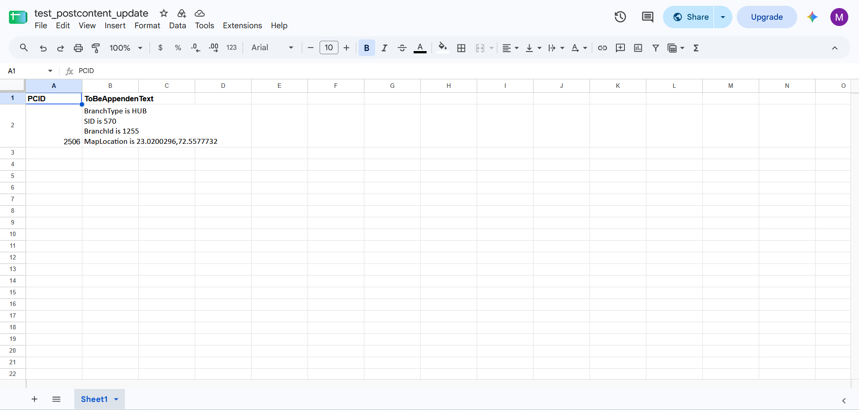Format as percent
The width and height of the screenshot is (859, 410).
(178, 47)
